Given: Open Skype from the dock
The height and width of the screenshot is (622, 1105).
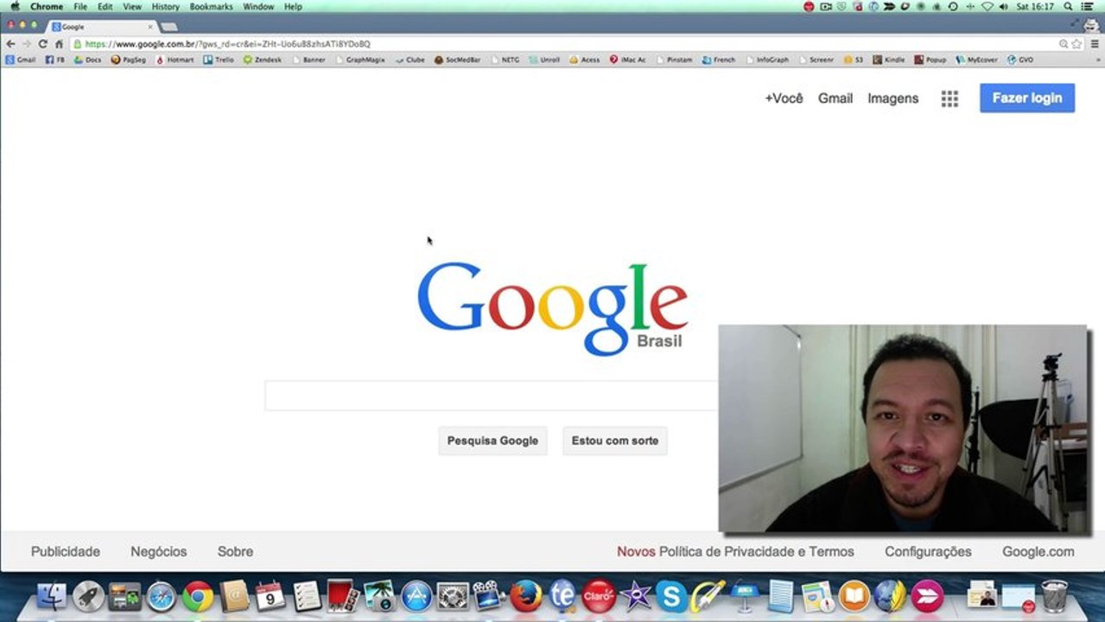Looking at the screenshot, I should 671,596.
